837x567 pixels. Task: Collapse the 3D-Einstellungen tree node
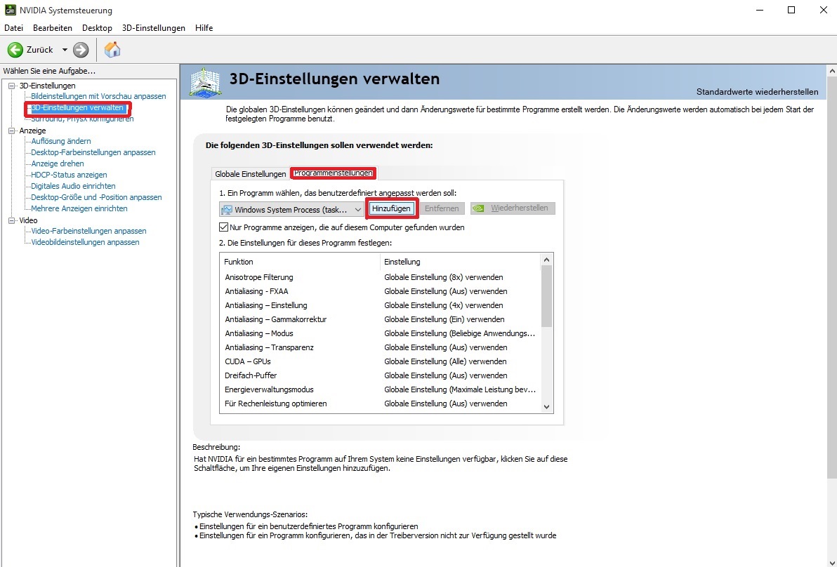[x=11, y=86]
